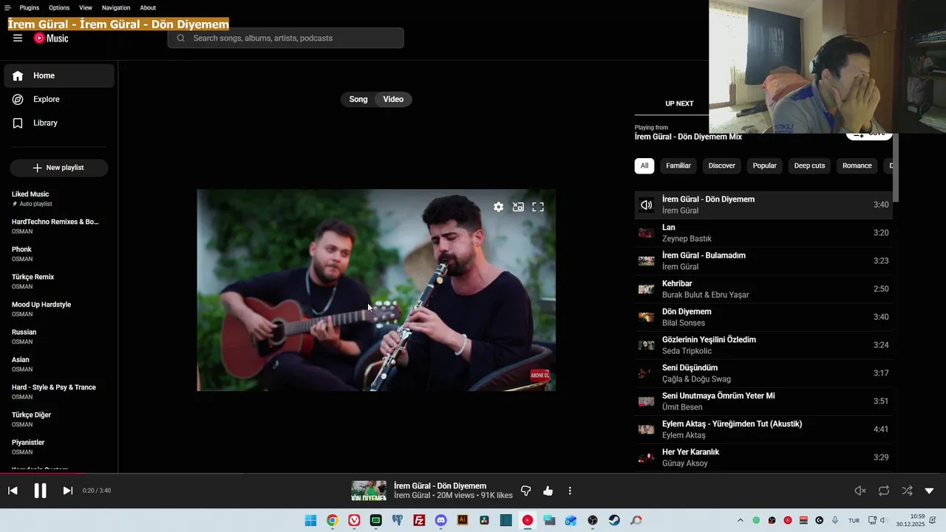The height and width of the screenshot is (532, 946).
Task: Open the Russian playlist
Action: pos(59,337)
